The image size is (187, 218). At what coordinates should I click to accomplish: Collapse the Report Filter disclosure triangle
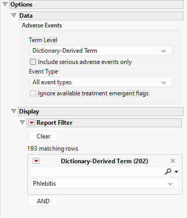pyautogui.click(x=22, y=122)
